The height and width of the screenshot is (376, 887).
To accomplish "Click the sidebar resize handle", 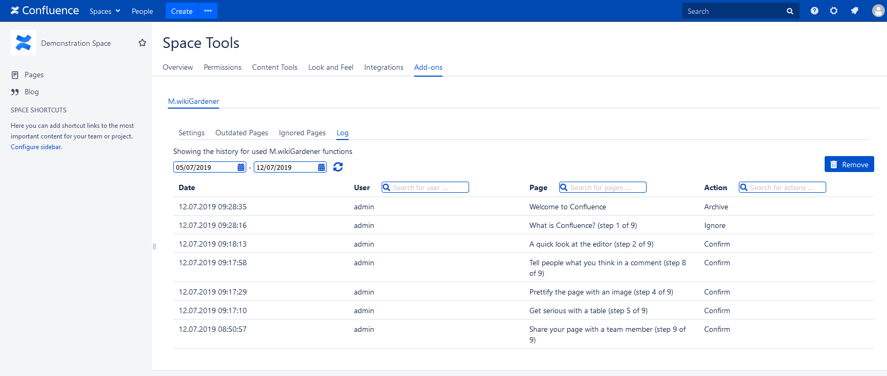I will pos(154,247).
